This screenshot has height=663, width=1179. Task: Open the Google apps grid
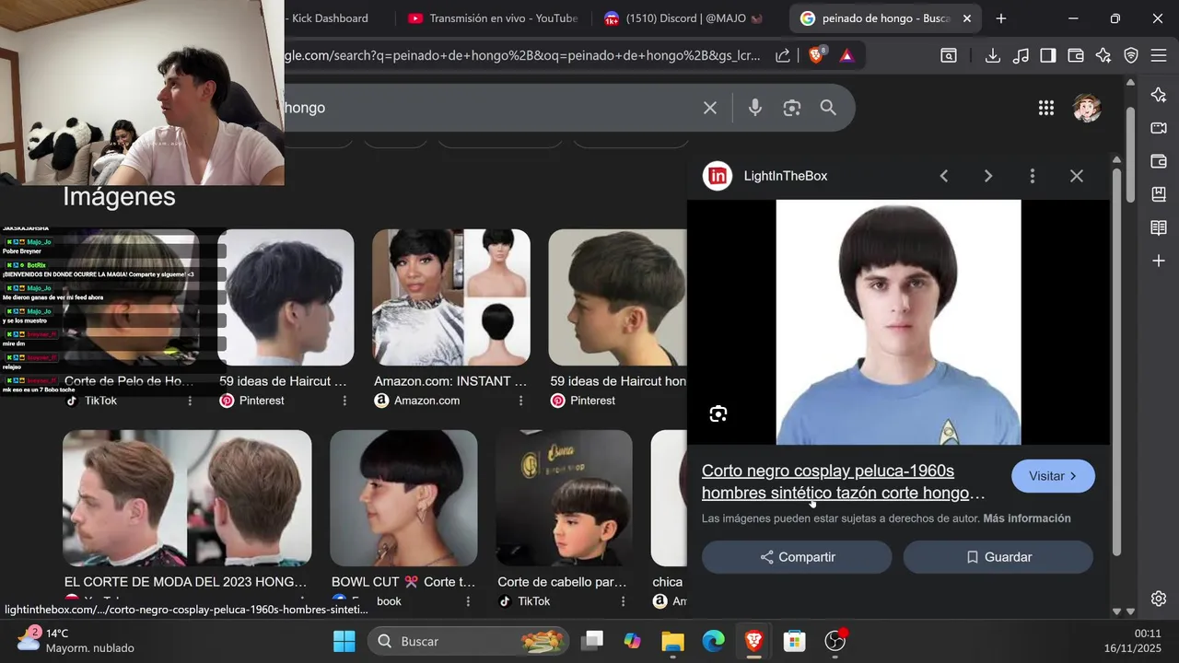click(x=1046, y=108)
